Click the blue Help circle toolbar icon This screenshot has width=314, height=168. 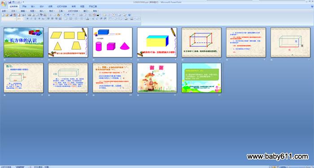click(129, 15)
